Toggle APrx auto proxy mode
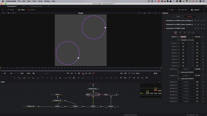The height and width of the screenshot is (116, 207). 133,73
